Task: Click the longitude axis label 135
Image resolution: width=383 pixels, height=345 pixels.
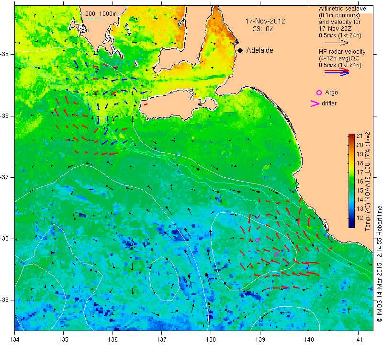Action: [64, 339]
